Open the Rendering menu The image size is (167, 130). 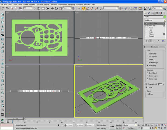click(71, 5)
